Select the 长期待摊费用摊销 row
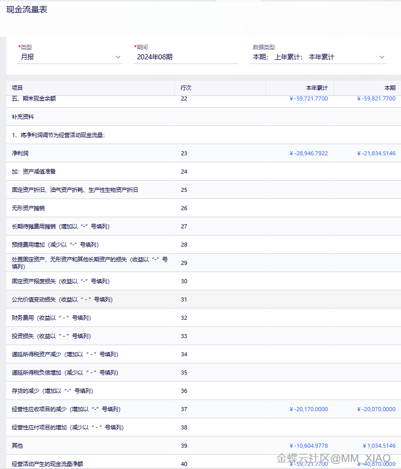Screen dimensions: 401x469 tap(204, 226)
